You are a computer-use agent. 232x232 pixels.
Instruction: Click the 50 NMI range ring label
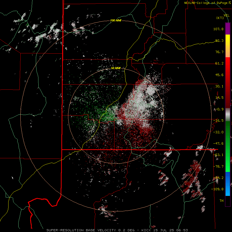116,68
